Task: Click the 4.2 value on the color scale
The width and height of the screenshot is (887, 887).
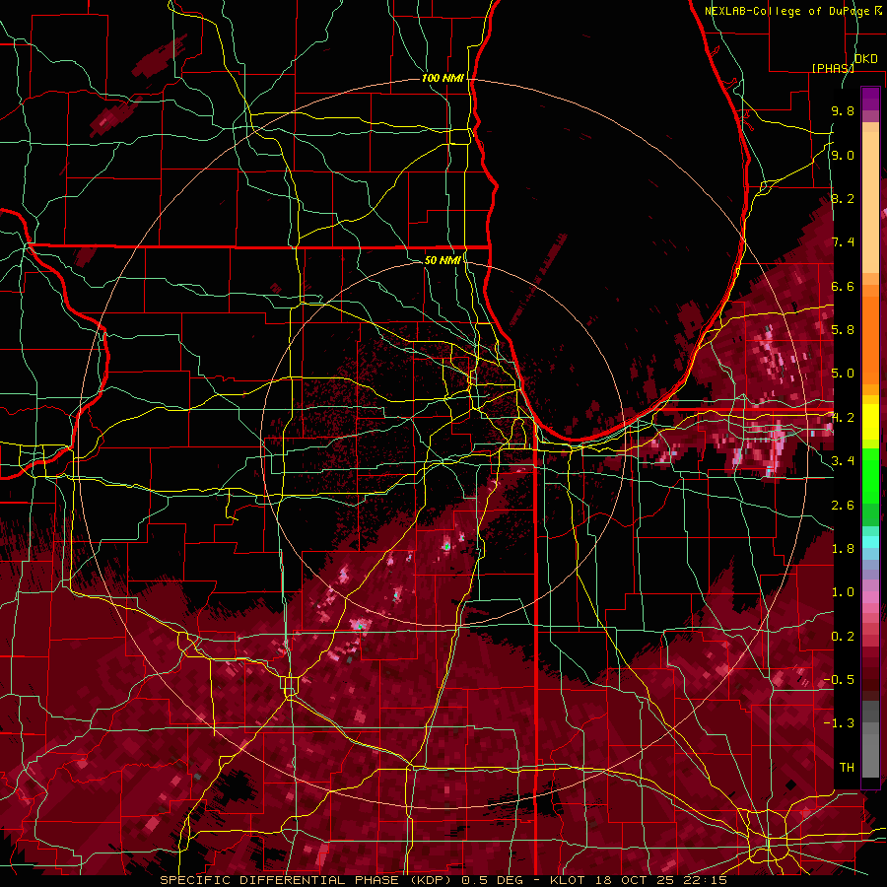Action: tap(843, 418)
